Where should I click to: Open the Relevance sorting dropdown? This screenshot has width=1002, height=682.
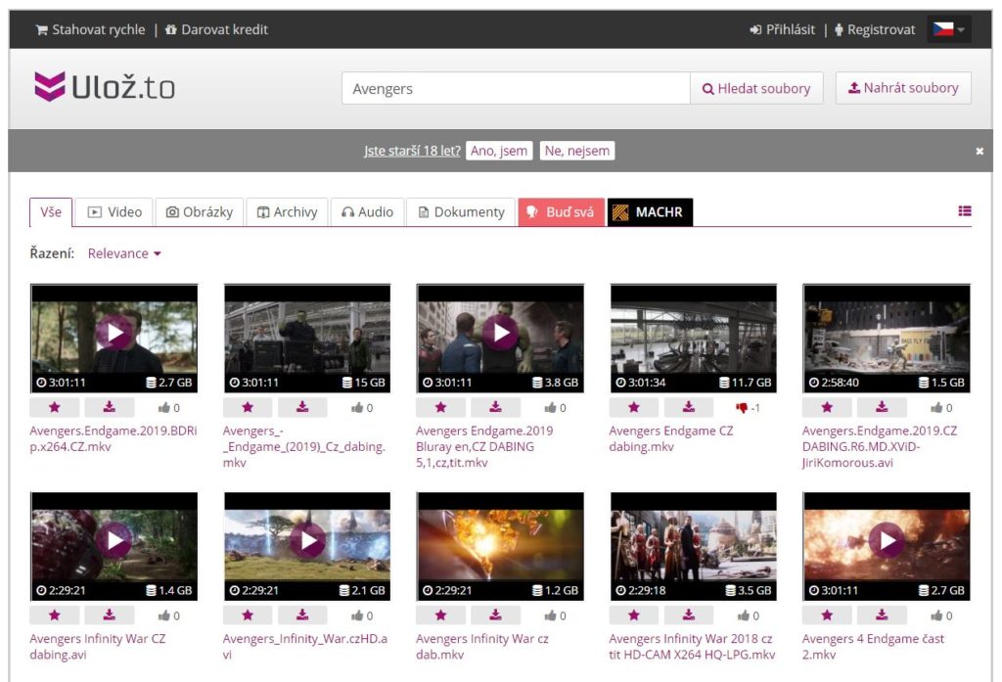click(x=124, y=253)
